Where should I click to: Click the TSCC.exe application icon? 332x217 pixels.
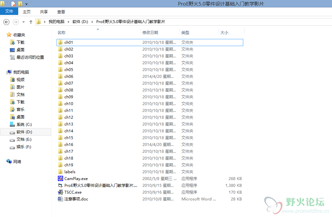click(x=60, y=192)
